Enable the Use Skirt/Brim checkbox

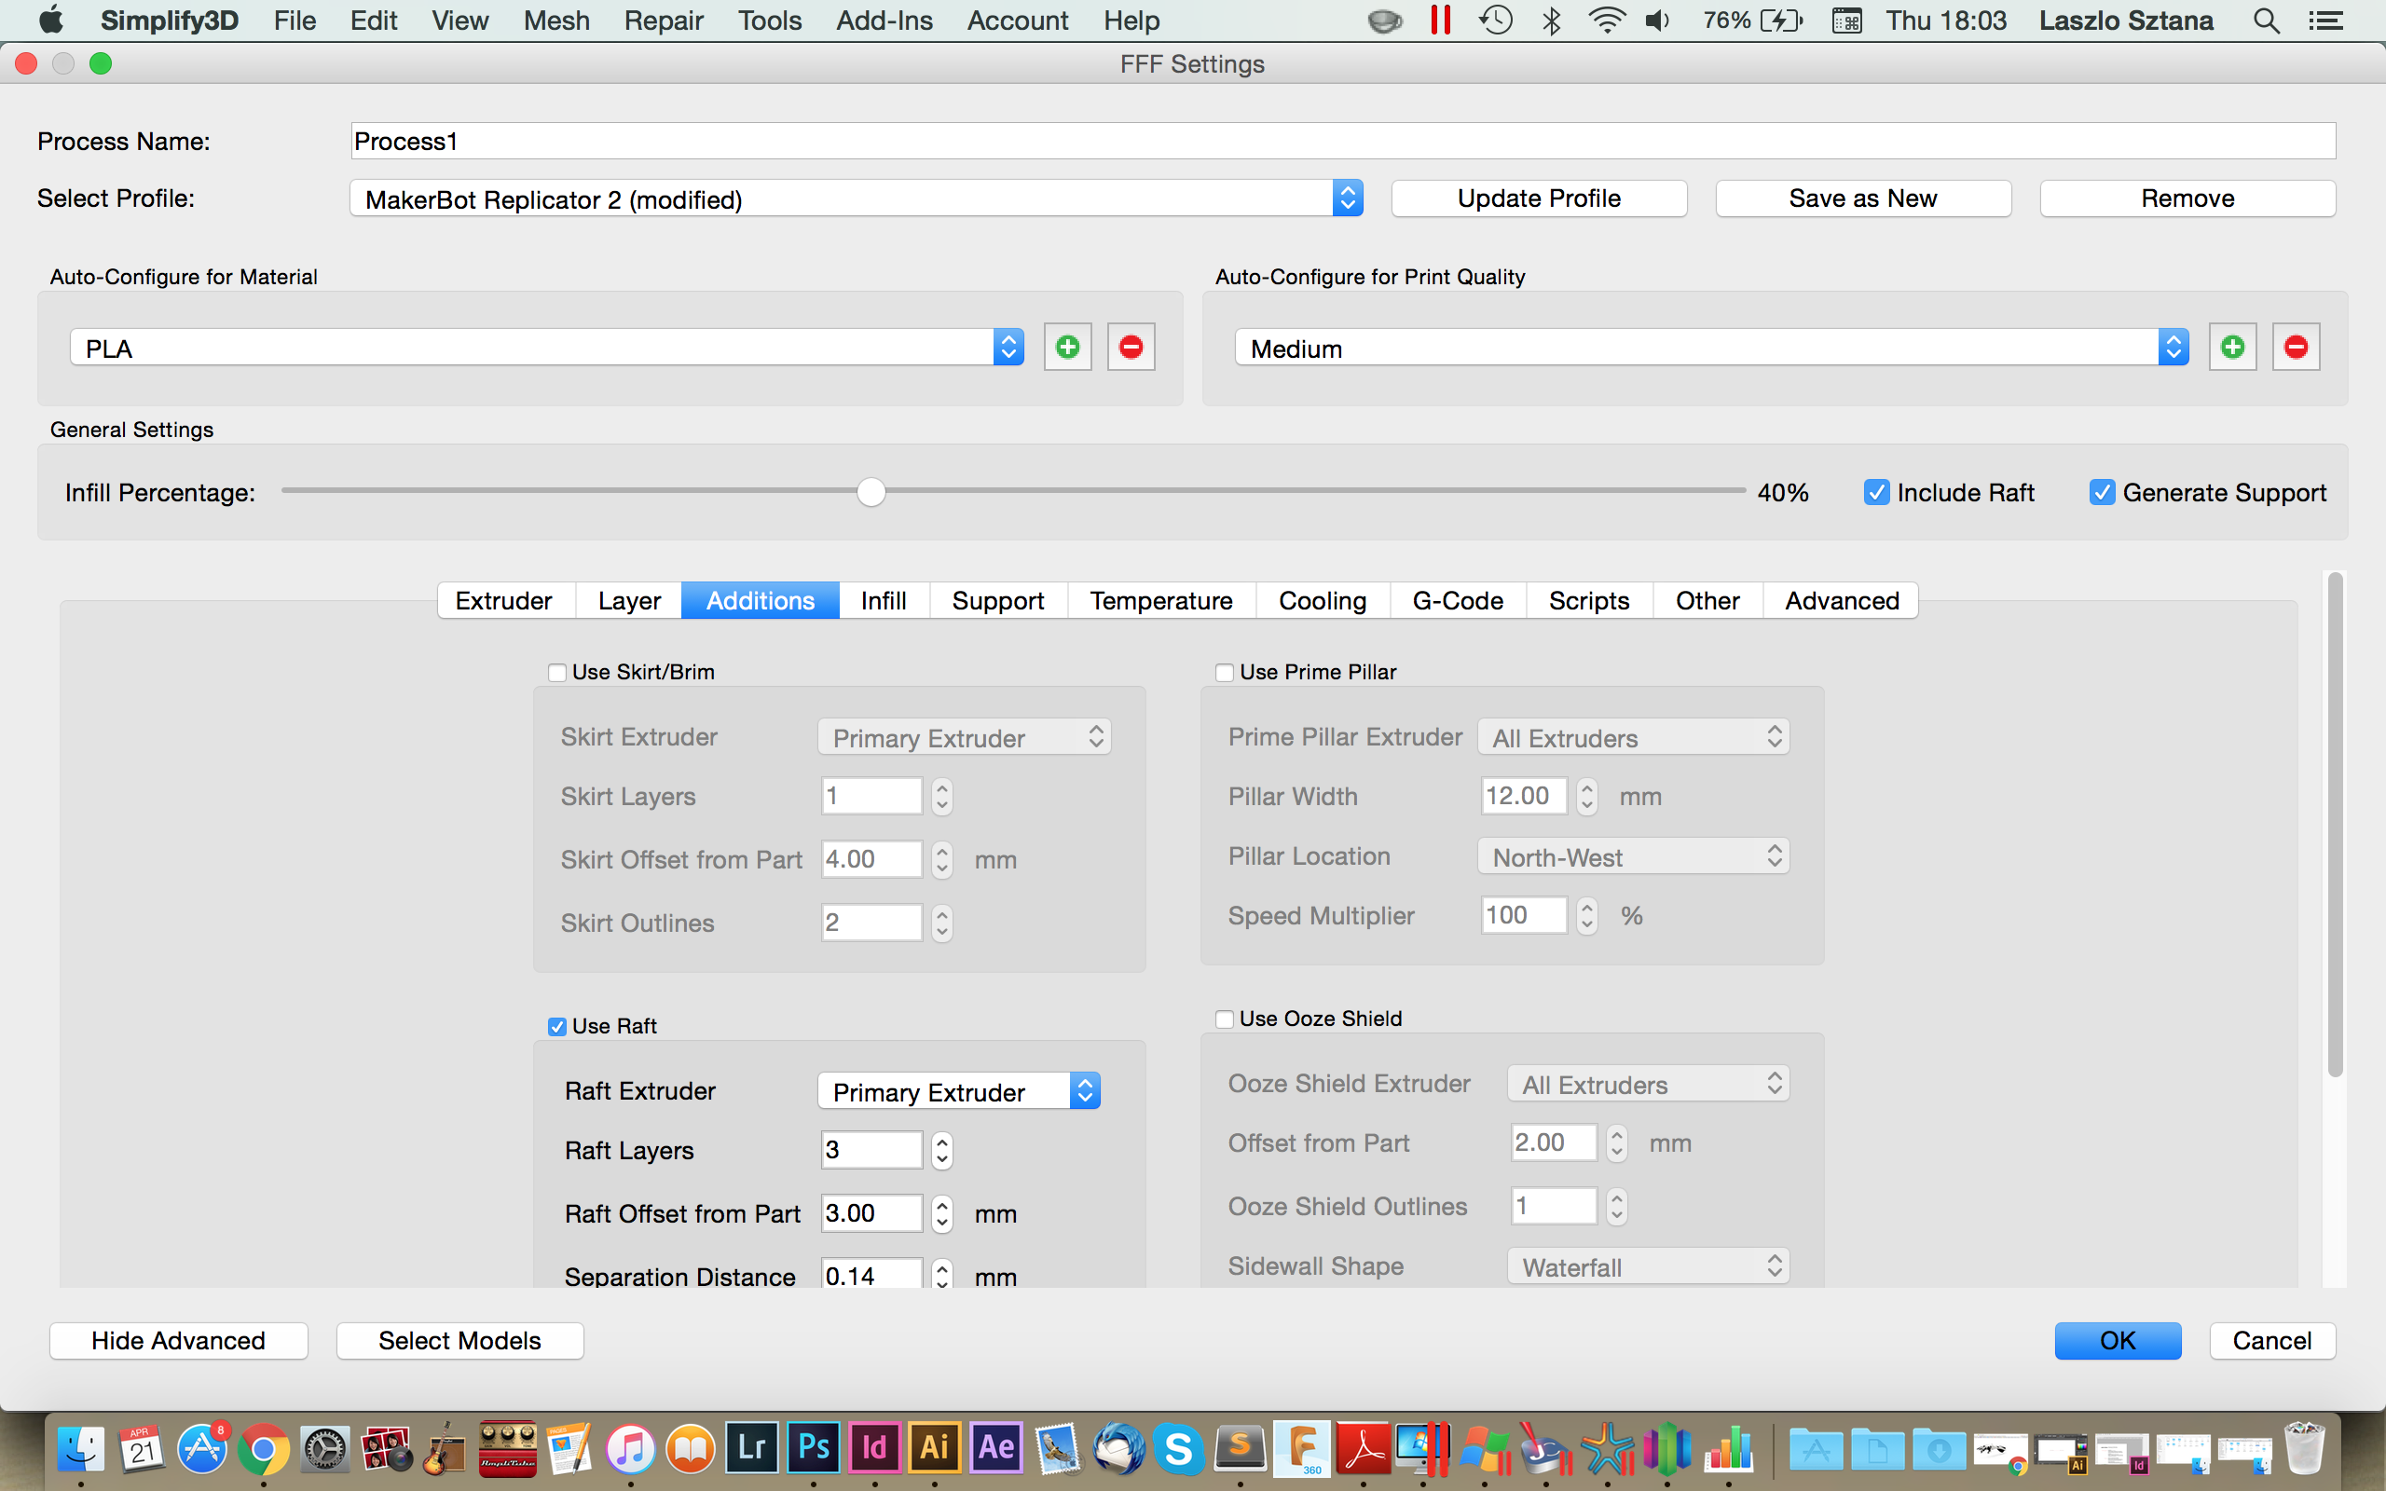557,673
